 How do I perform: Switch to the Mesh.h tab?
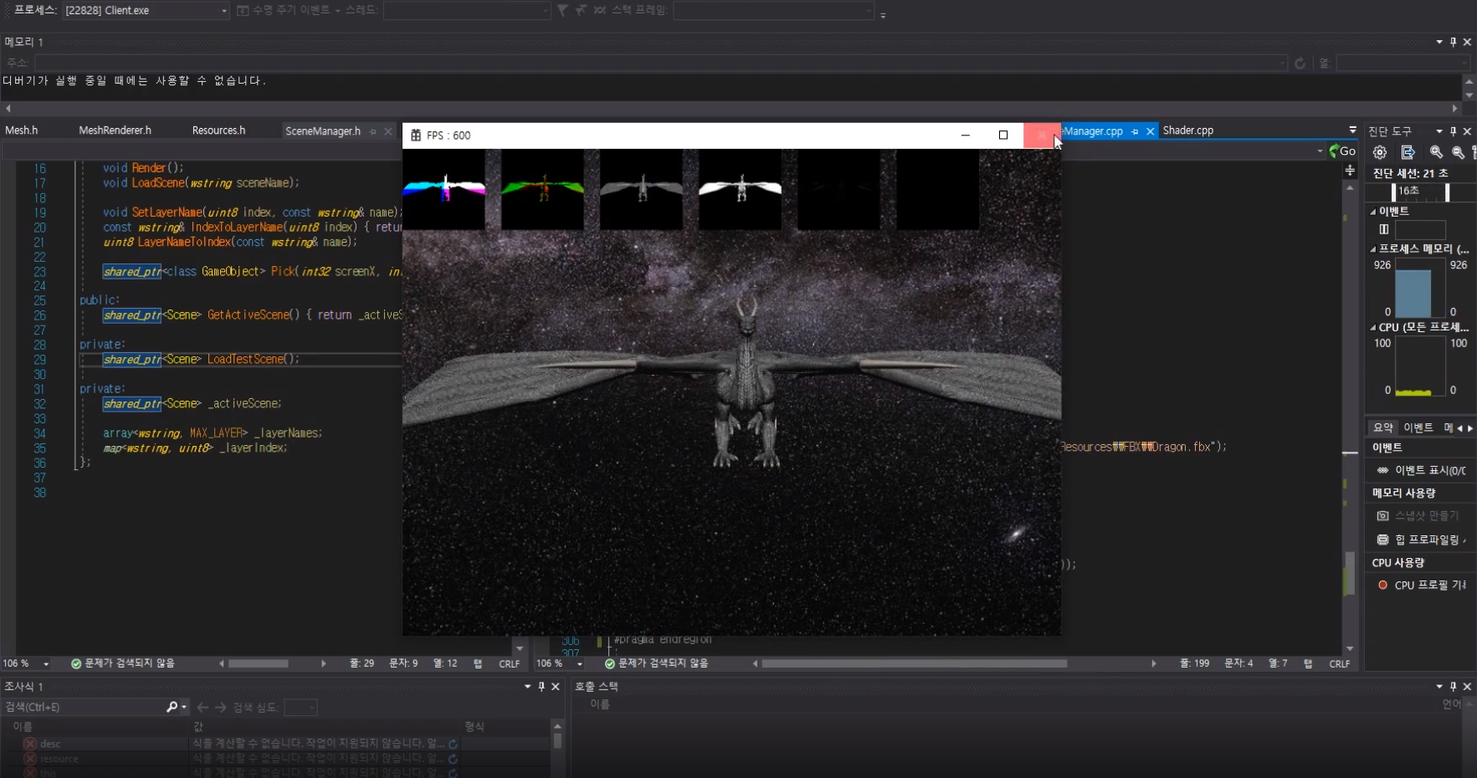point(23,130)
